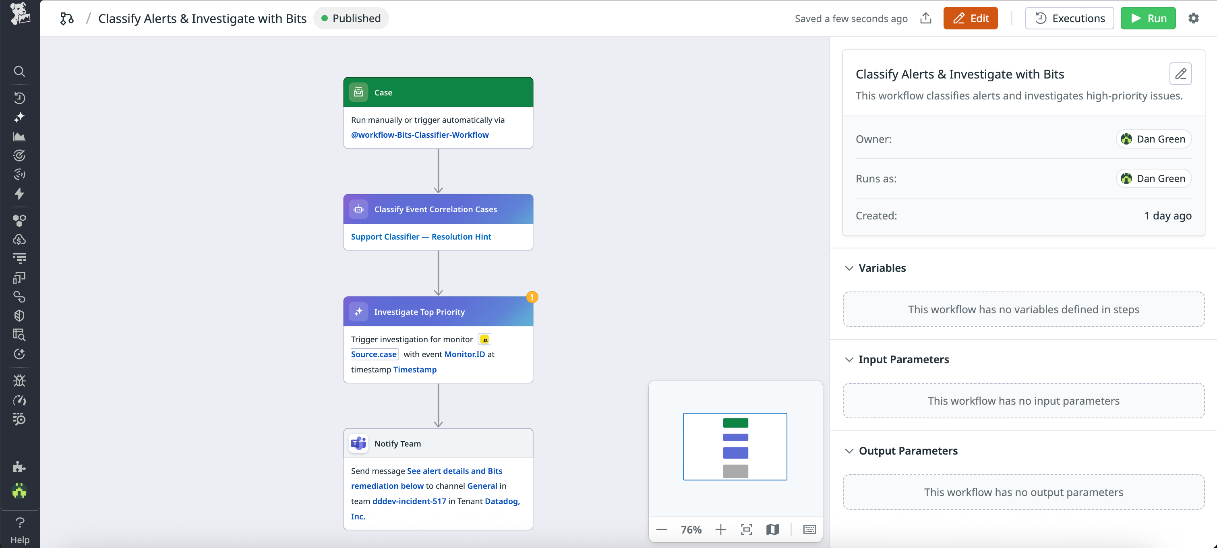Click the JavaScript badge in Investigate Top Priority step
Image resolution: width=1217 pixels, height=548 pixels.
coord(484,339)
